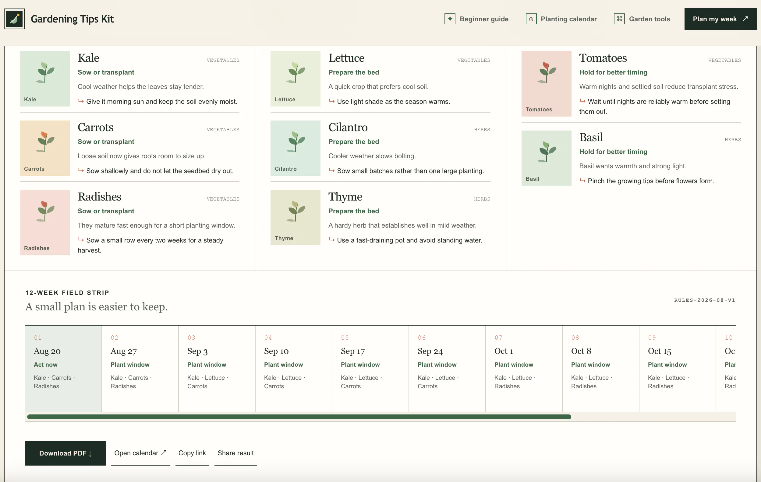Click the Planting calendar clock icon

[x=531, y=19]
